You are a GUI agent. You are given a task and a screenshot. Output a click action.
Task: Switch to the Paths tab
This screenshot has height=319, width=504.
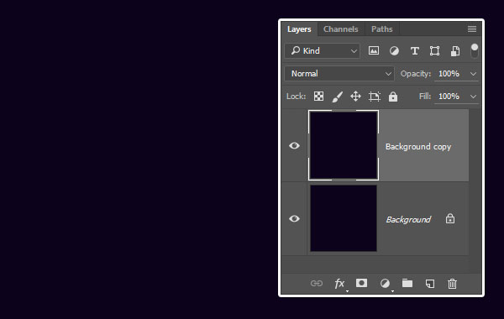click(382, 29)
